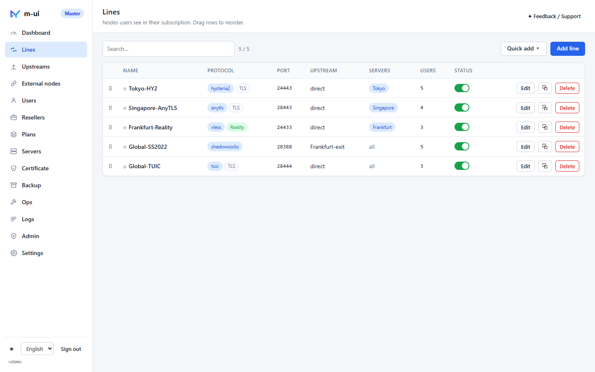This screenshot has height=372, width=595.
Task: Open the Admin page
Action: coord(46,236)
